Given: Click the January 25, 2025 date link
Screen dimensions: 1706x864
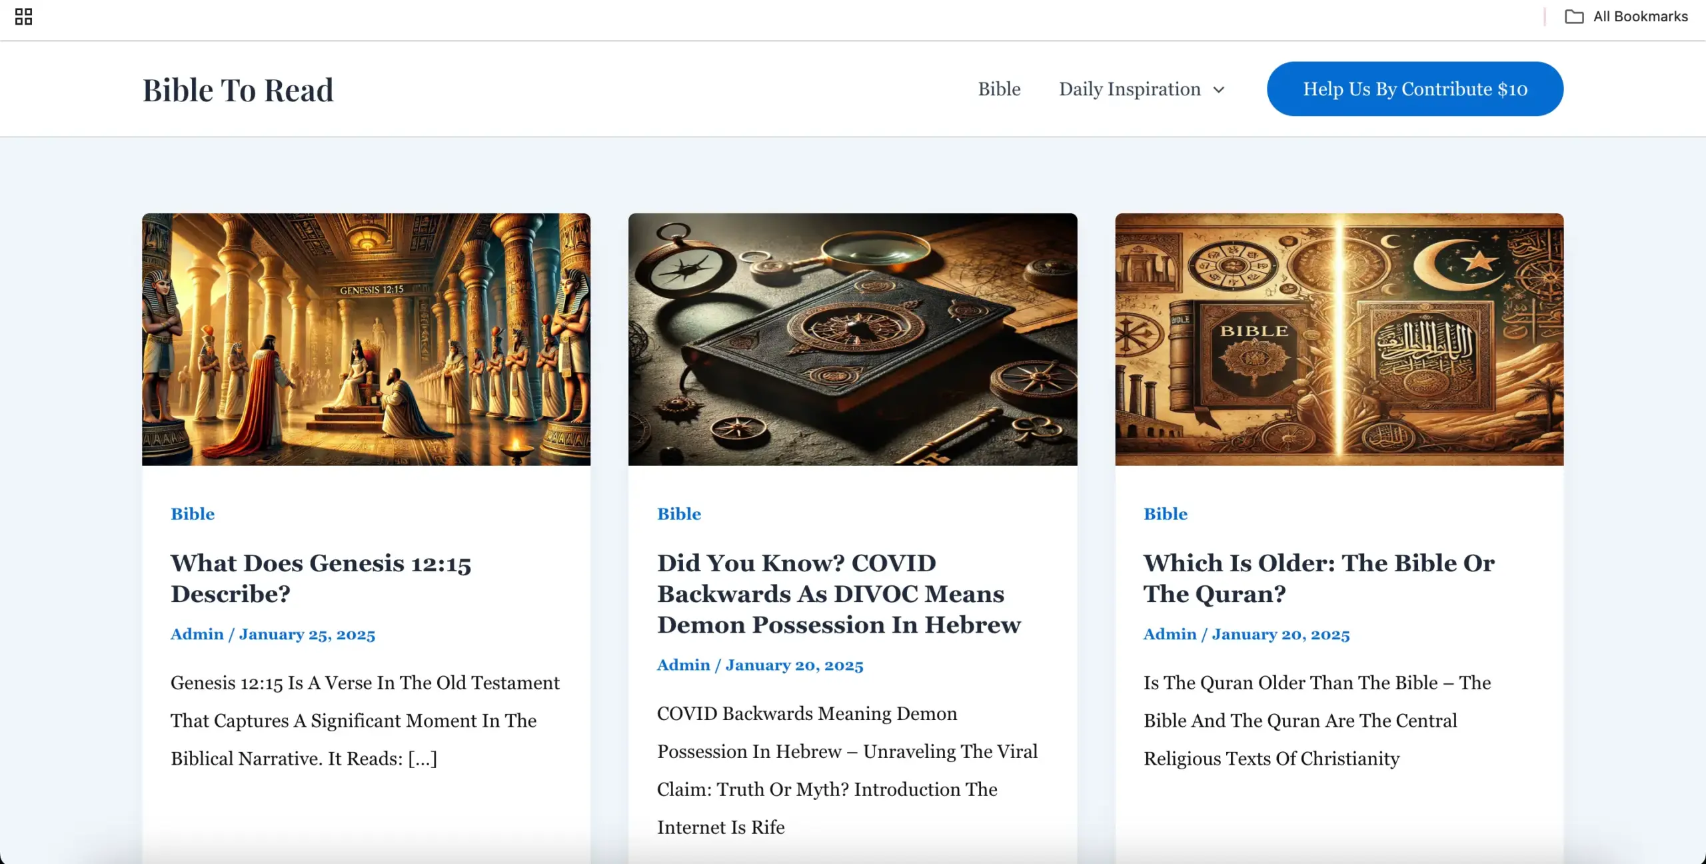Looking at the screenshot, I should tap(307, 634).
